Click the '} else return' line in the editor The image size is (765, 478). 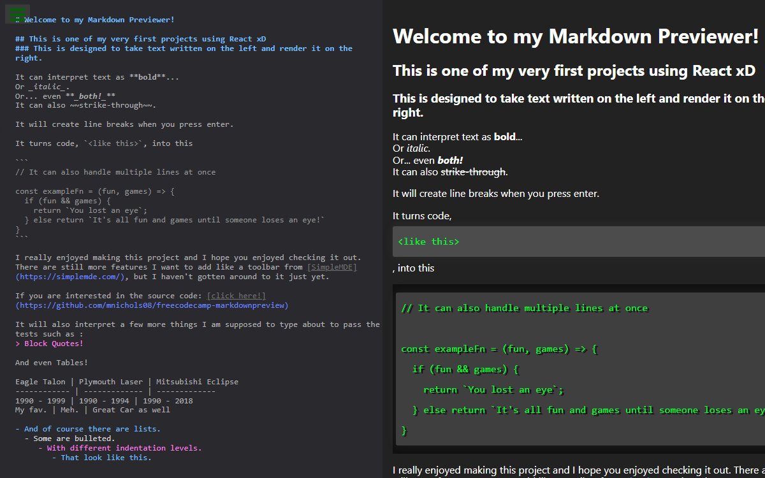coord(175,220)
